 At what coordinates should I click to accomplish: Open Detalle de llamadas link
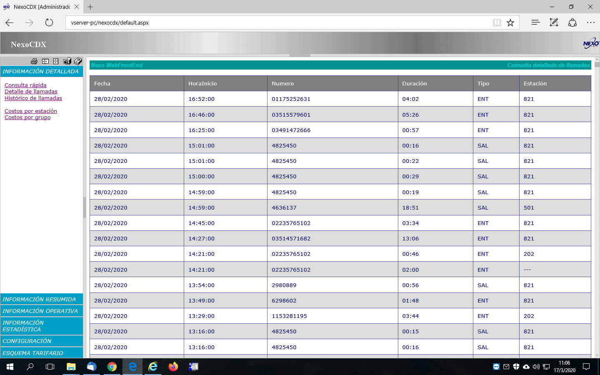pos(31,91)
